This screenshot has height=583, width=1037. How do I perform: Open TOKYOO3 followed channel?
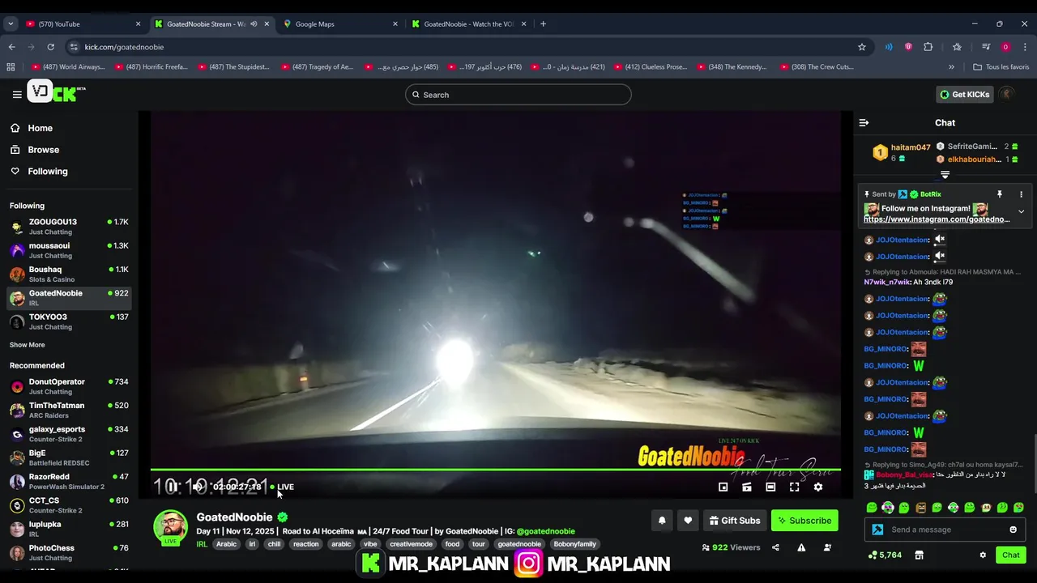pos(69,321)
